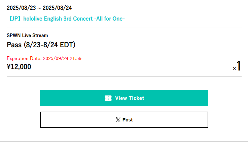
Task: Click the ¥12,000 price
Action: (x=19, y=67)
